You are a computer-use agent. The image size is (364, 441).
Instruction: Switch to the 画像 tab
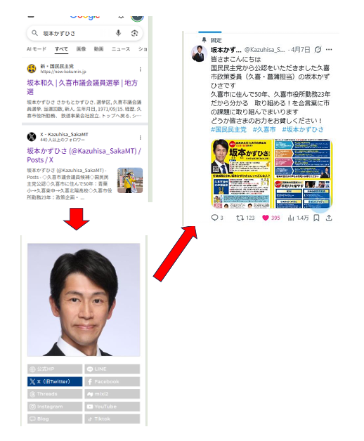pos(81,49)
